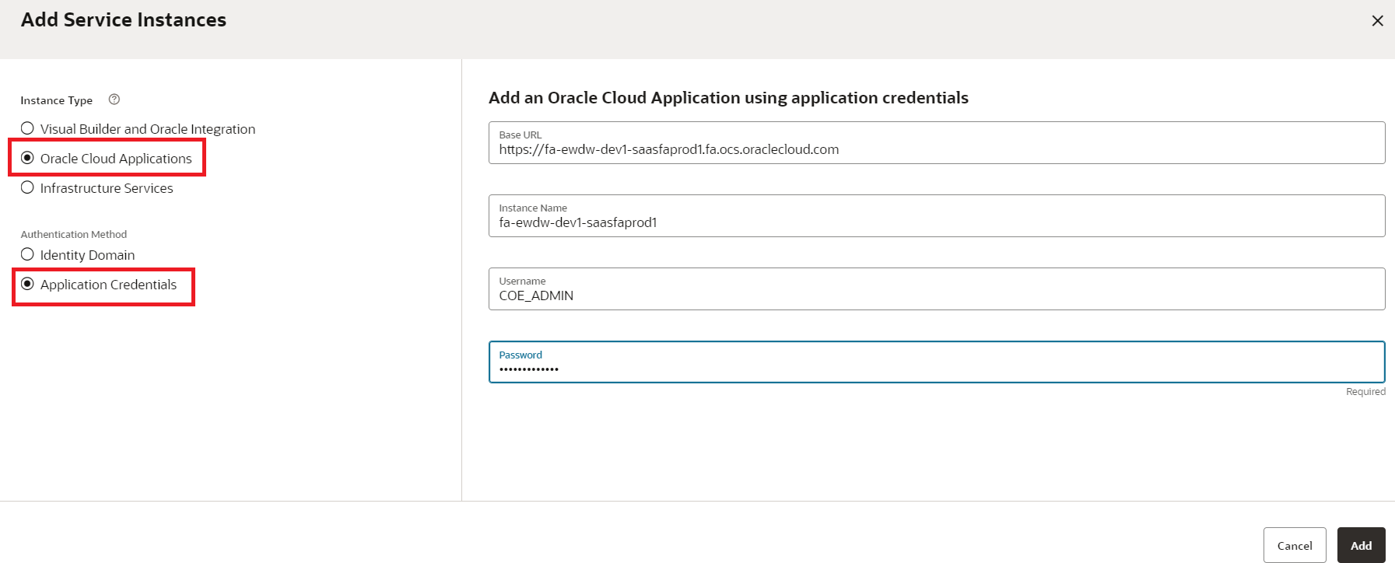Switch authentication to Identity Domain
The width and height of the screenshot is (1395, 563).
(x=27, y=254)
